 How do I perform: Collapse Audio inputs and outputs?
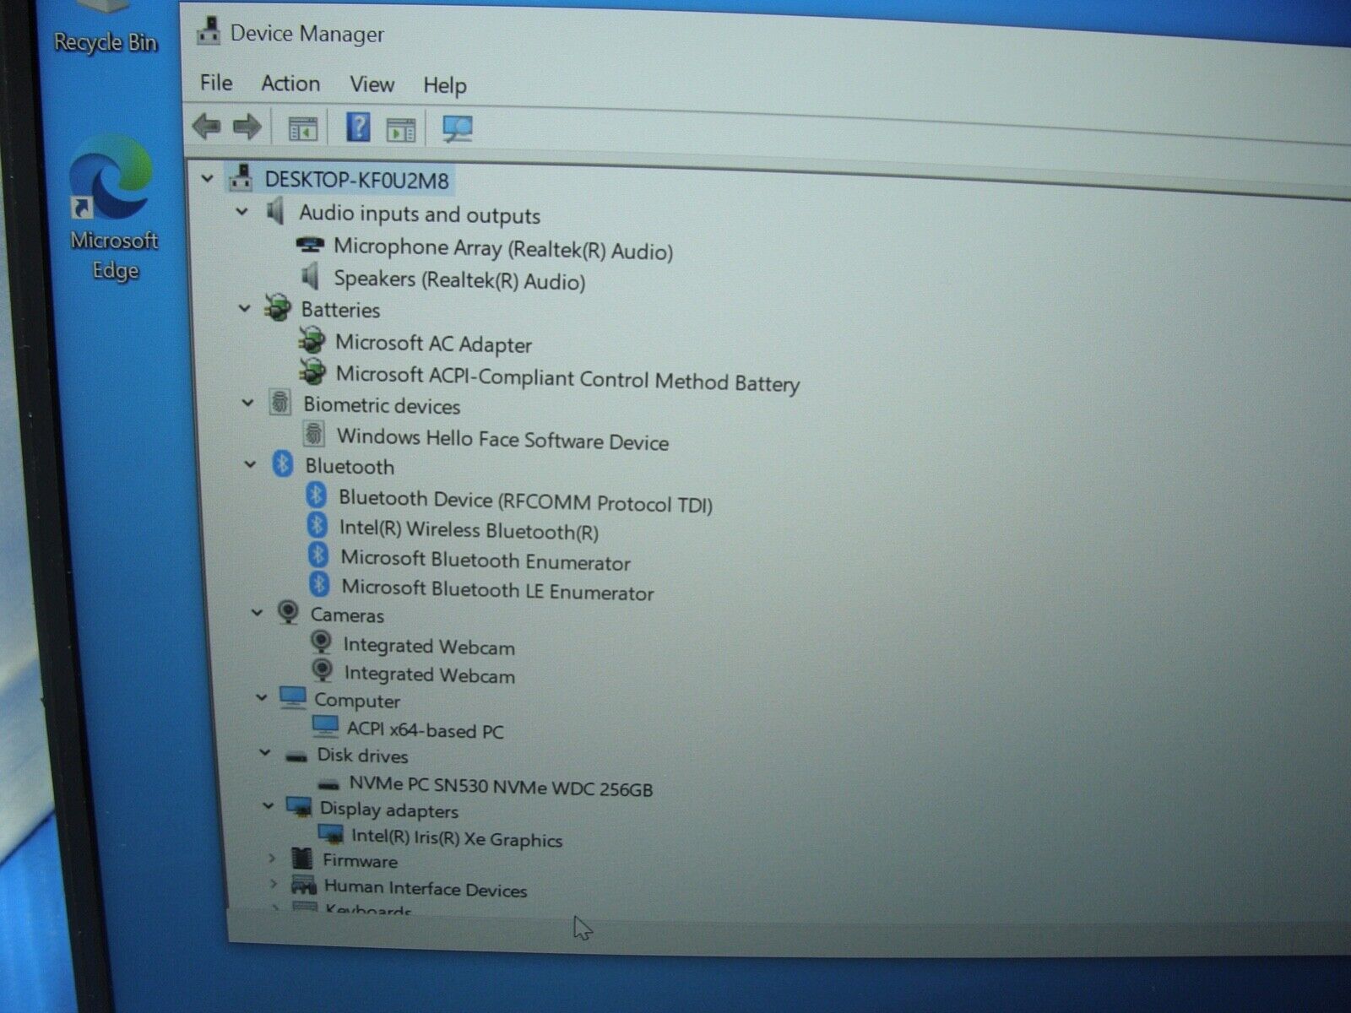[x=242, y=210]
